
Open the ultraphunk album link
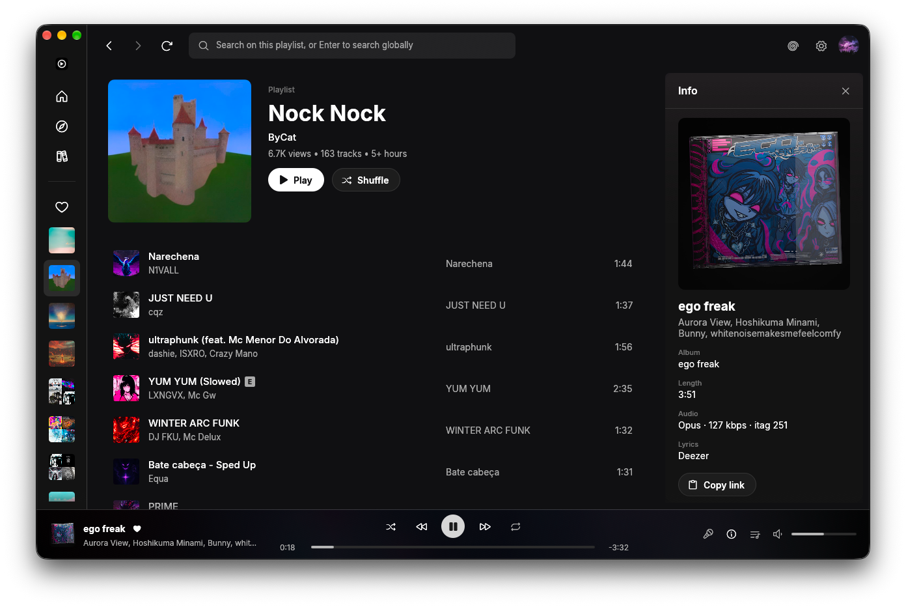coord(469,347)
